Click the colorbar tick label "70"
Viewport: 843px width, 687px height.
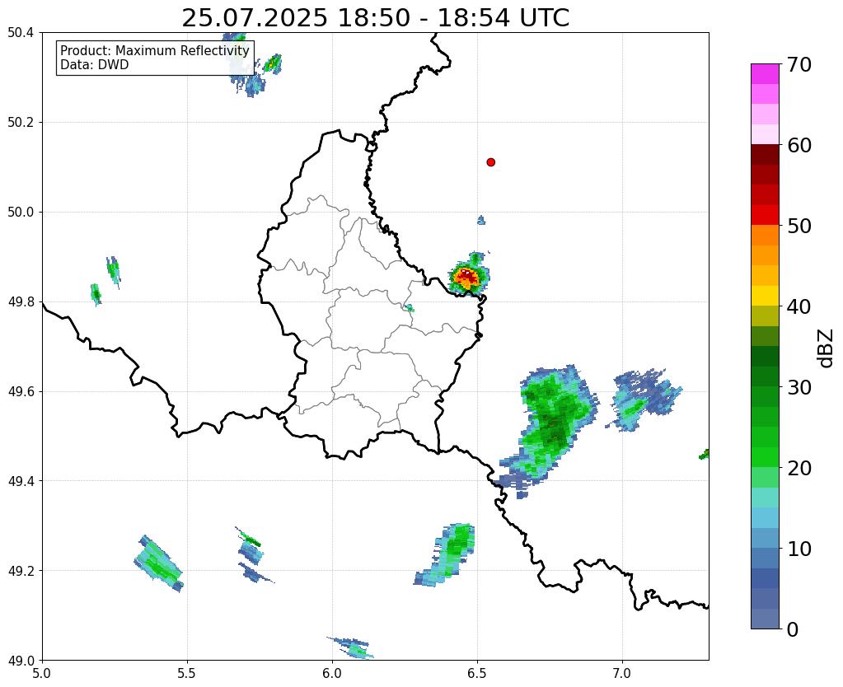799,64
